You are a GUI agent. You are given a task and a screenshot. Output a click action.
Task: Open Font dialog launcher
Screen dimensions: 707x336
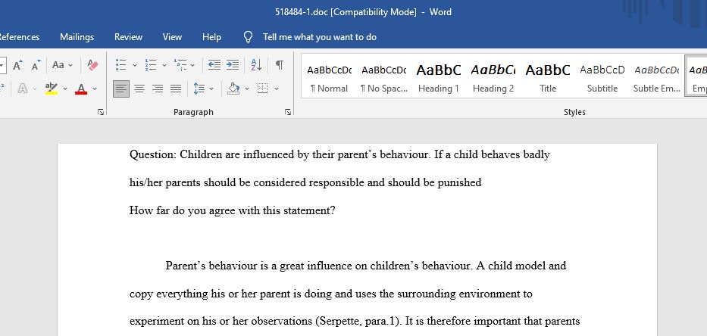point(101,112)
